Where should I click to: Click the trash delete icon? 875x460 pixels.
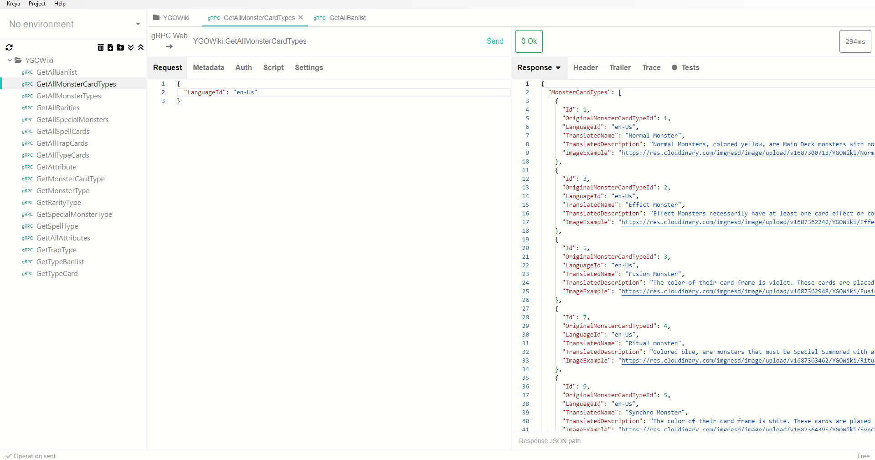101,47
